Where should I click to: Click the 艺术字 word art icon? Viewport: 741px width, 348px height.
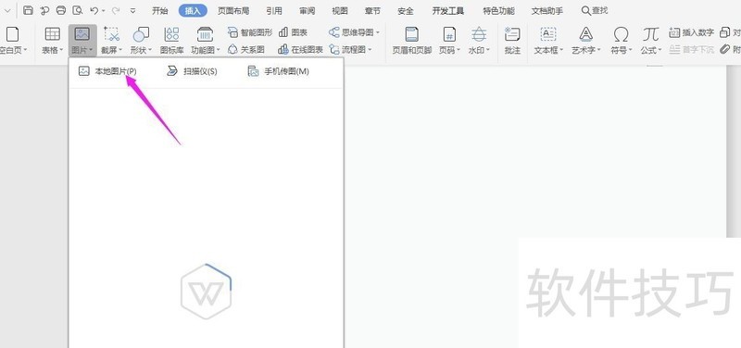586,34
